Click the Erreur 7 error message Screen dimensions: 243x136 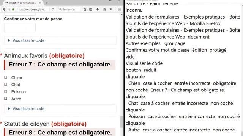(x=60, y=65)
